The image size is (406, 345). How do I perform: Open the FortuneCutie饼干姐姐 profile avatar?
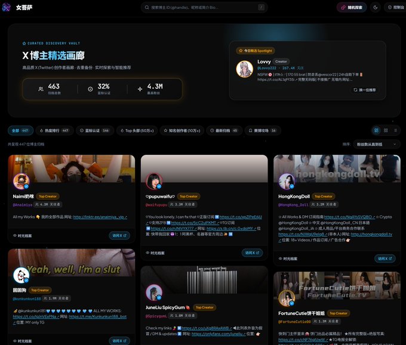click(287, 298)
